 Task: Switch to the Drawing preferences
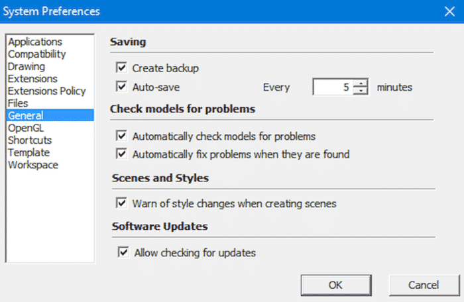tap(27, 66)
